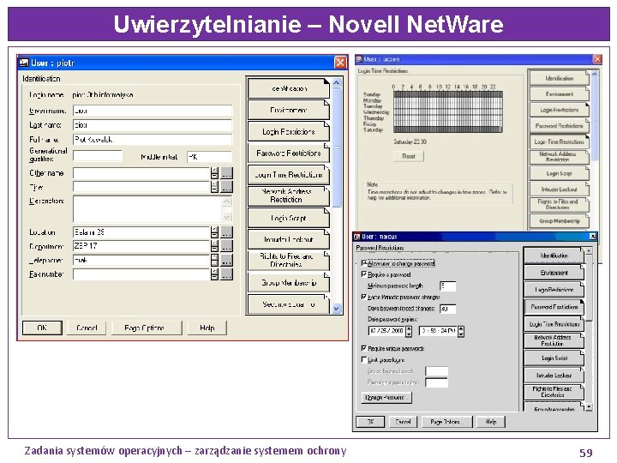Click spinner arrows beside Fax number field
Image resolution: width=617 pixels, height=463 pixels.
(214, 274)
